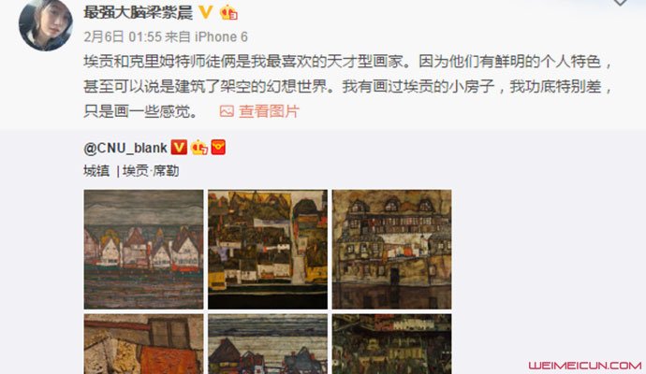
Task: Open second painting of the dense town rooftops
Action: (268, 250)
